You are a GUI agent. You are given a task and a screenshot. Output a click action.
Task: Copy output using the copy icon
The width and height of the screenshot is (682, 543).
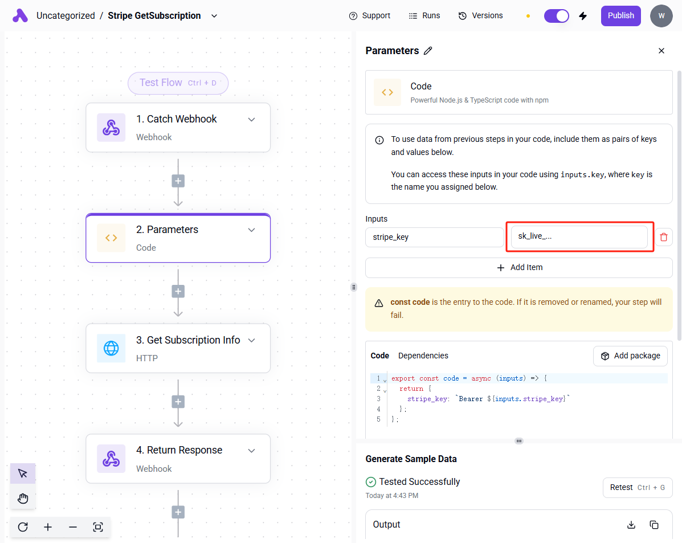[x=654, y=525]
